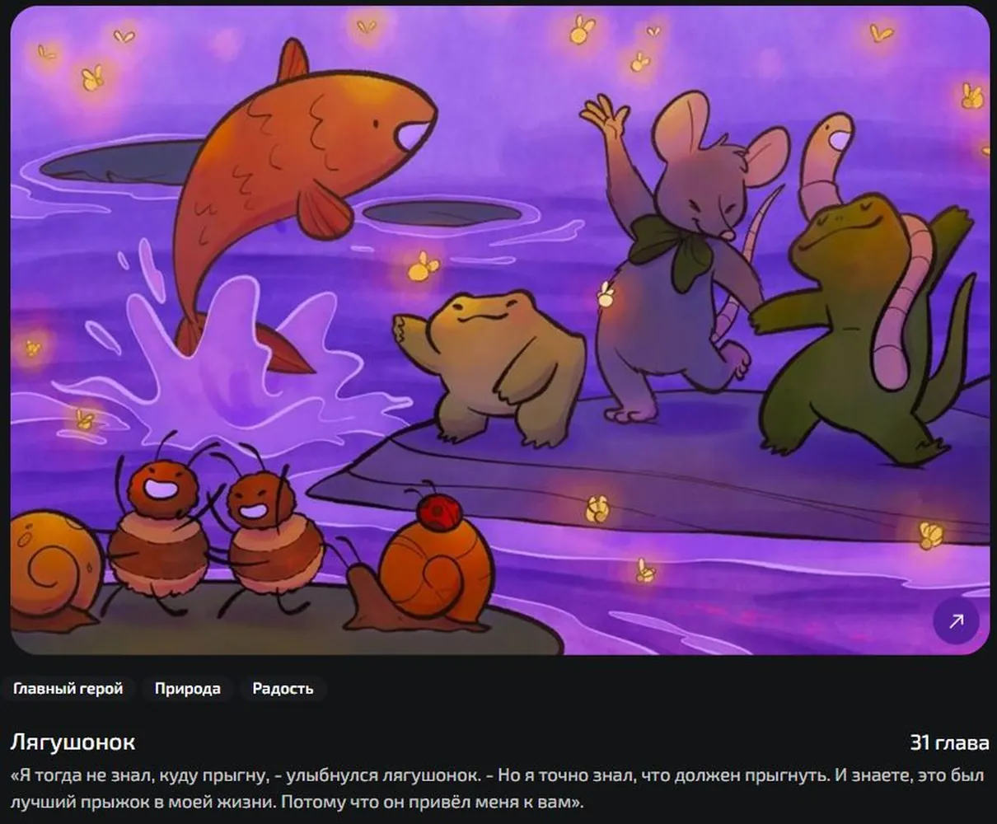Open the illustration with the expand arrow icon

pyautogui.click(x=956, y=620)
